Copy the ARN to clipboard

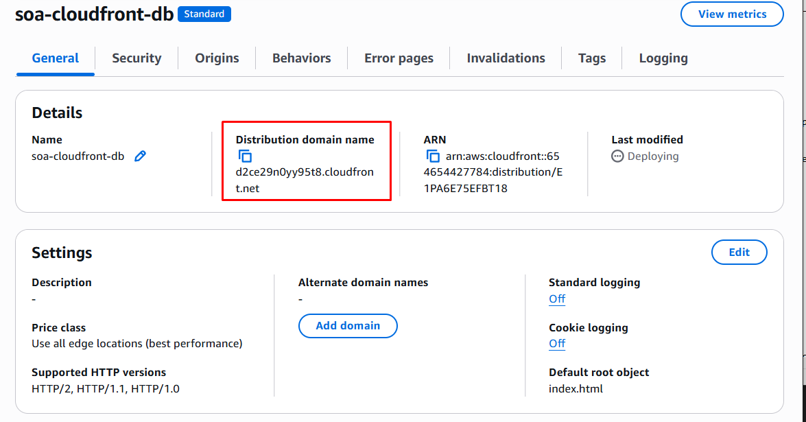[x=433, y=156]
